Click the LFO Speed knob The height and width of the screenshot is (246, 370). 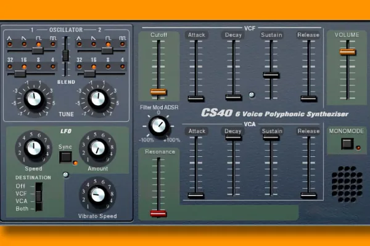(x=34, y=148)
